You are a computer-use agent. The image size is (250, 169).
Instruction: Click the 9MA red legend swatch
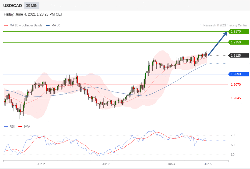[20, 126]
